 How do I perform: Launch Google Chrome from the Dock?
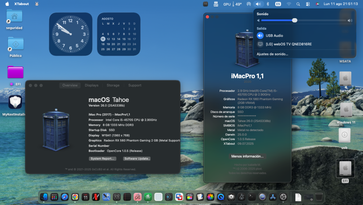click(x=75, y=197)
